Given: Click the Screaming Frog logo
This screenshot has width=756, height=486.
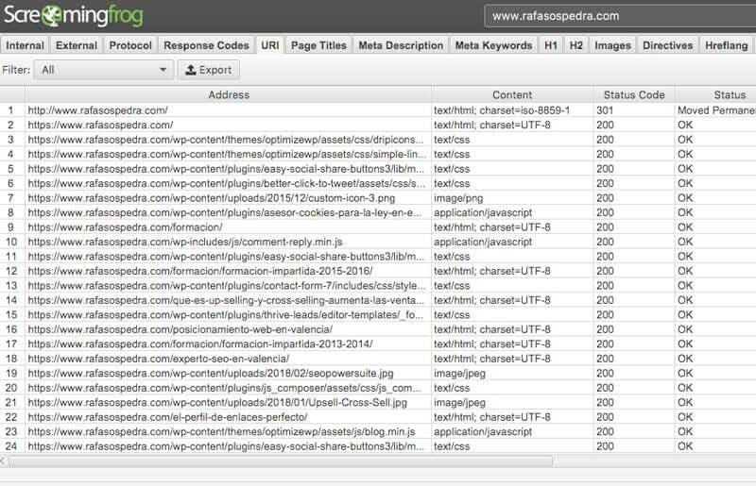Looking at the screenshot, I should coord(74,15).
